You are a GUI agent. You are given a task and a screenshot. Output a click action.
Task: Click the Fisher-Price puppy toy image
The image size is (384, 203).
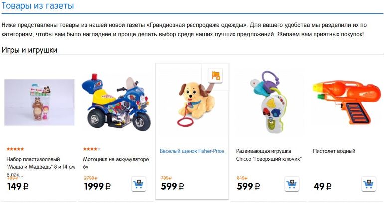195,104
